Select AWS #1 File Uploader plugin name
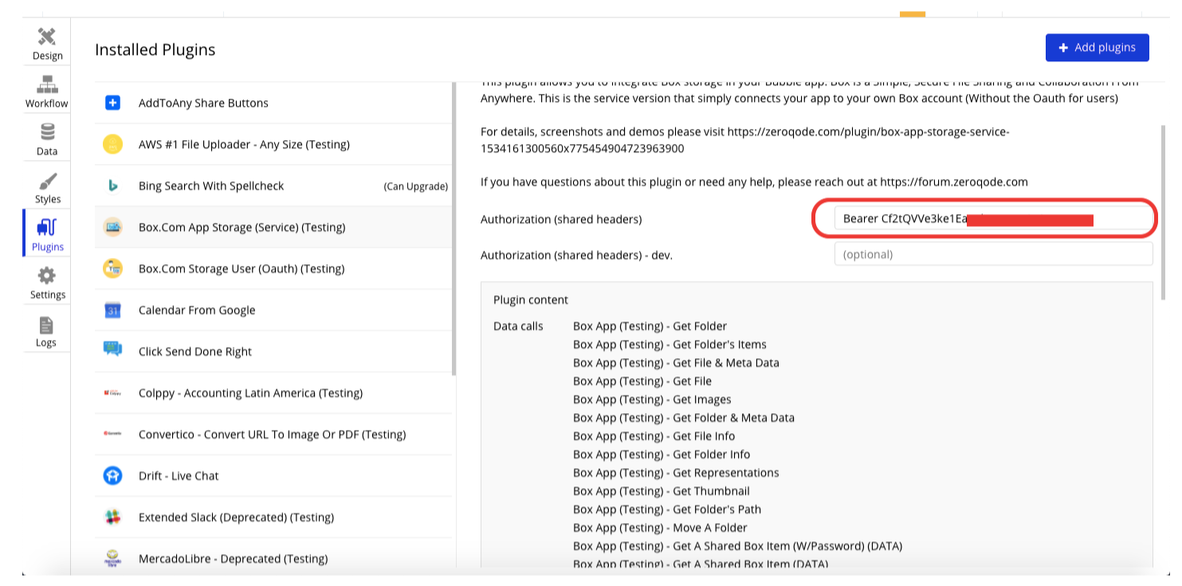This screenshot has height=586, width=1182. coord(244,144)
